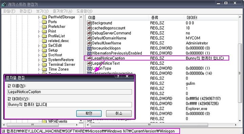Click the SvcHost folder icon
Viewport: 244px width, 134px height.
coord(44,55)
